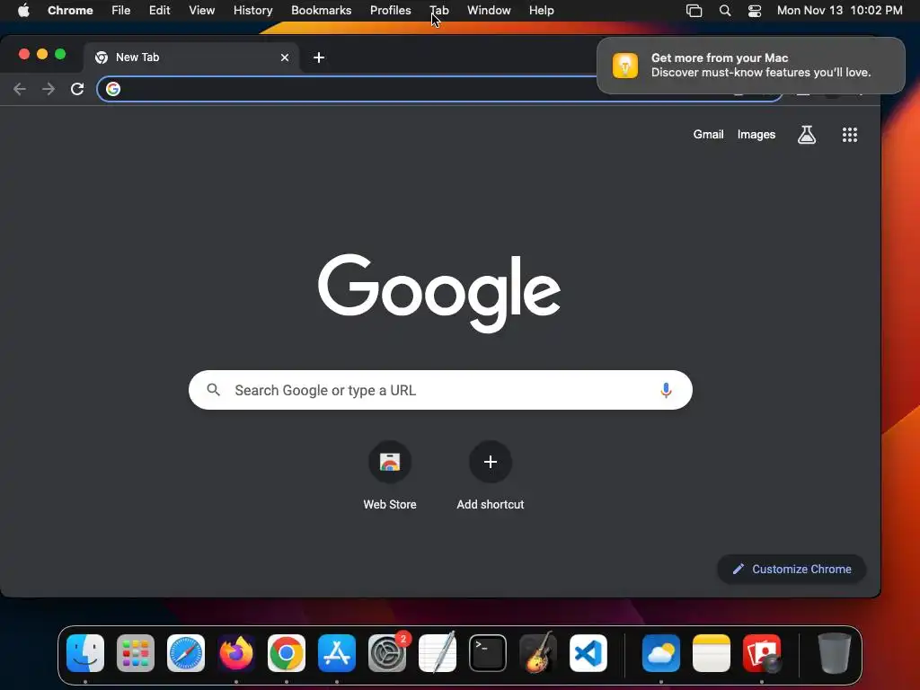Launch Firefox from the Dock
The image size is (920, 690).
[236, 653]
